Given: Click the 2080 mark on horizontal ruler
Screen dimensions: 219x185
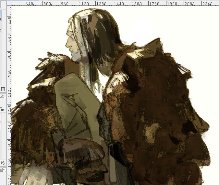Looking at the screenshot, I should tap(190, 4).
